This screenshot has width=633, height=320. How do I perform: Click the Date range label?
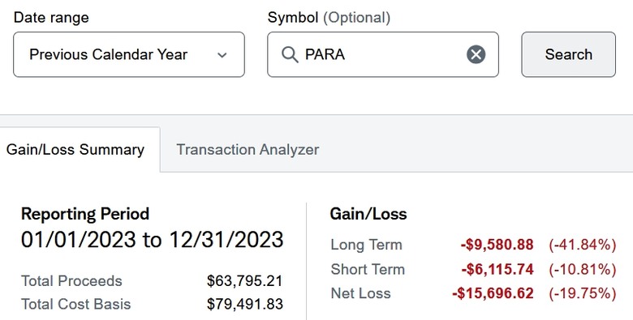[x=51, y=18]
